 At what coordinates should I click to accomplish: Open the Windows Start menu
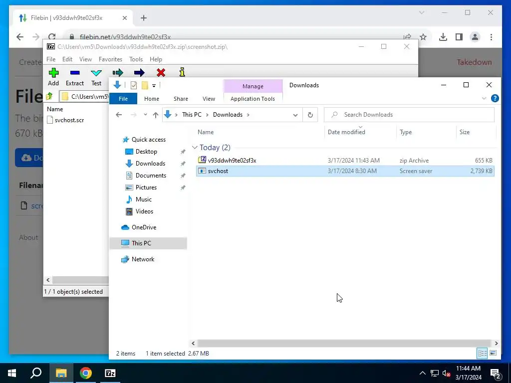point(12,373)
